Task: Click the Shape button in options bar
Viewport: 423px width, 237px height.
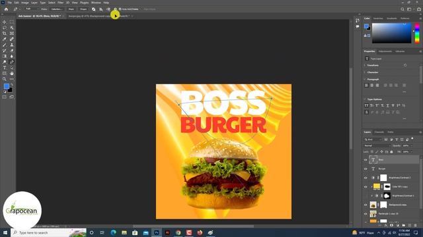Action: 83,9
